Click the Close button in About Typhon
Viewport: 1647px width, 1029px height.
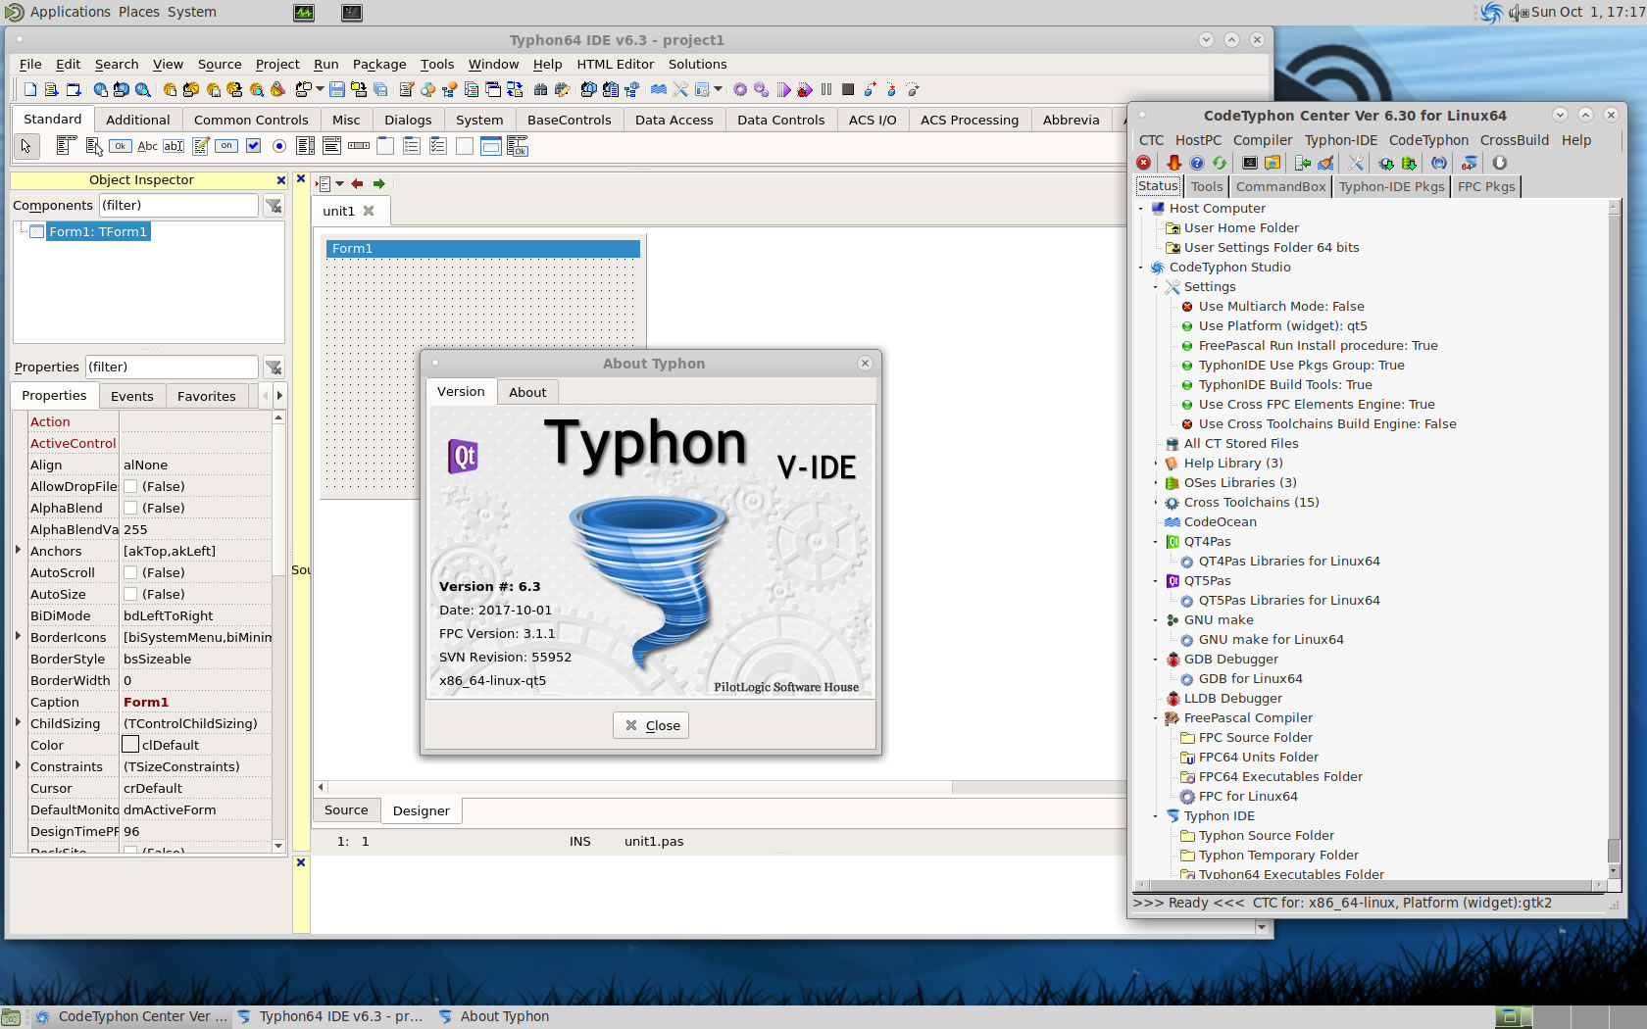(x=652, y=725)
